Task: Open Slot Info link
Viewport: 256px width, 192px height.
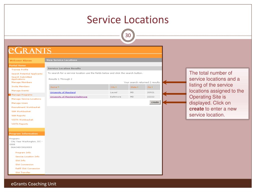Action: [x=20, y=160]
